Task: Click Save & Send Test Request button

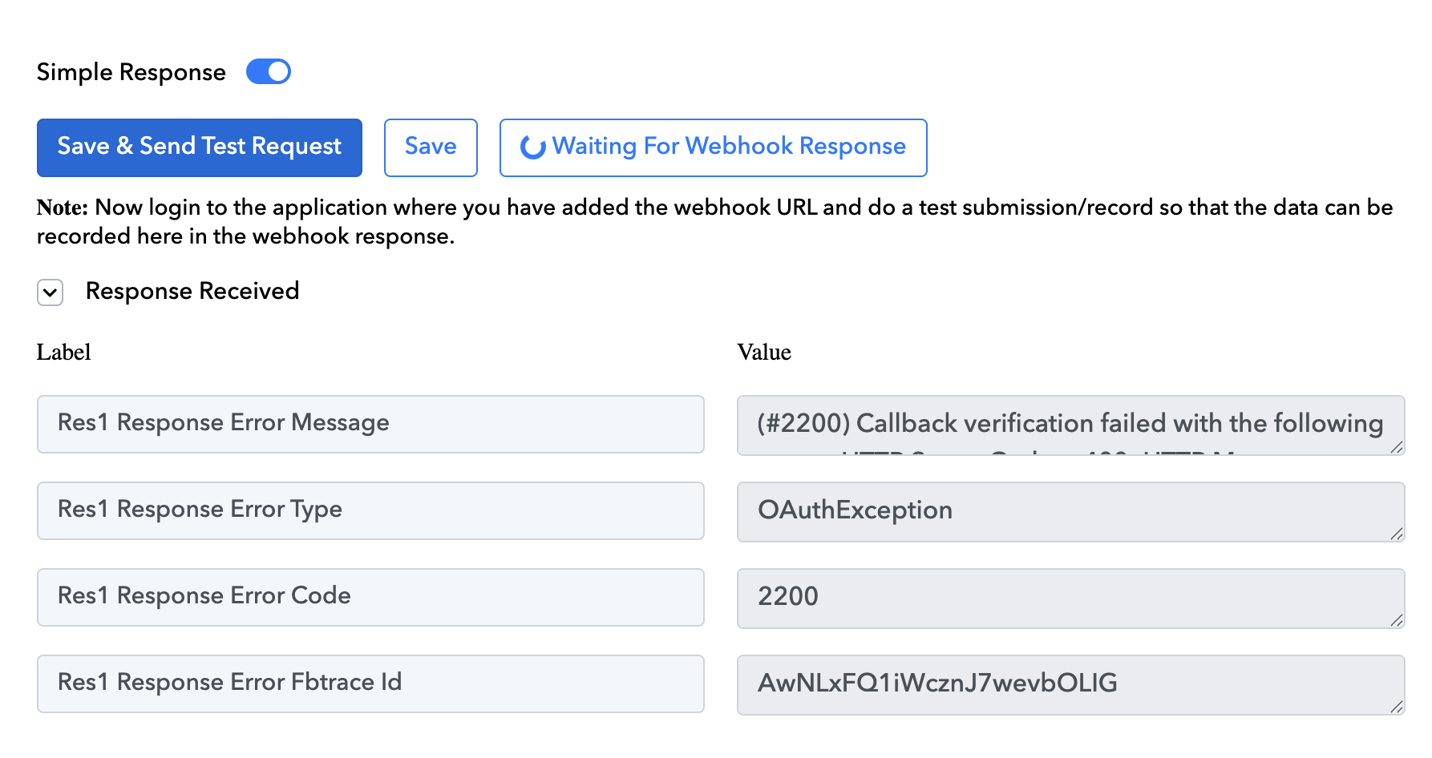Action: (x=200, y=147)
